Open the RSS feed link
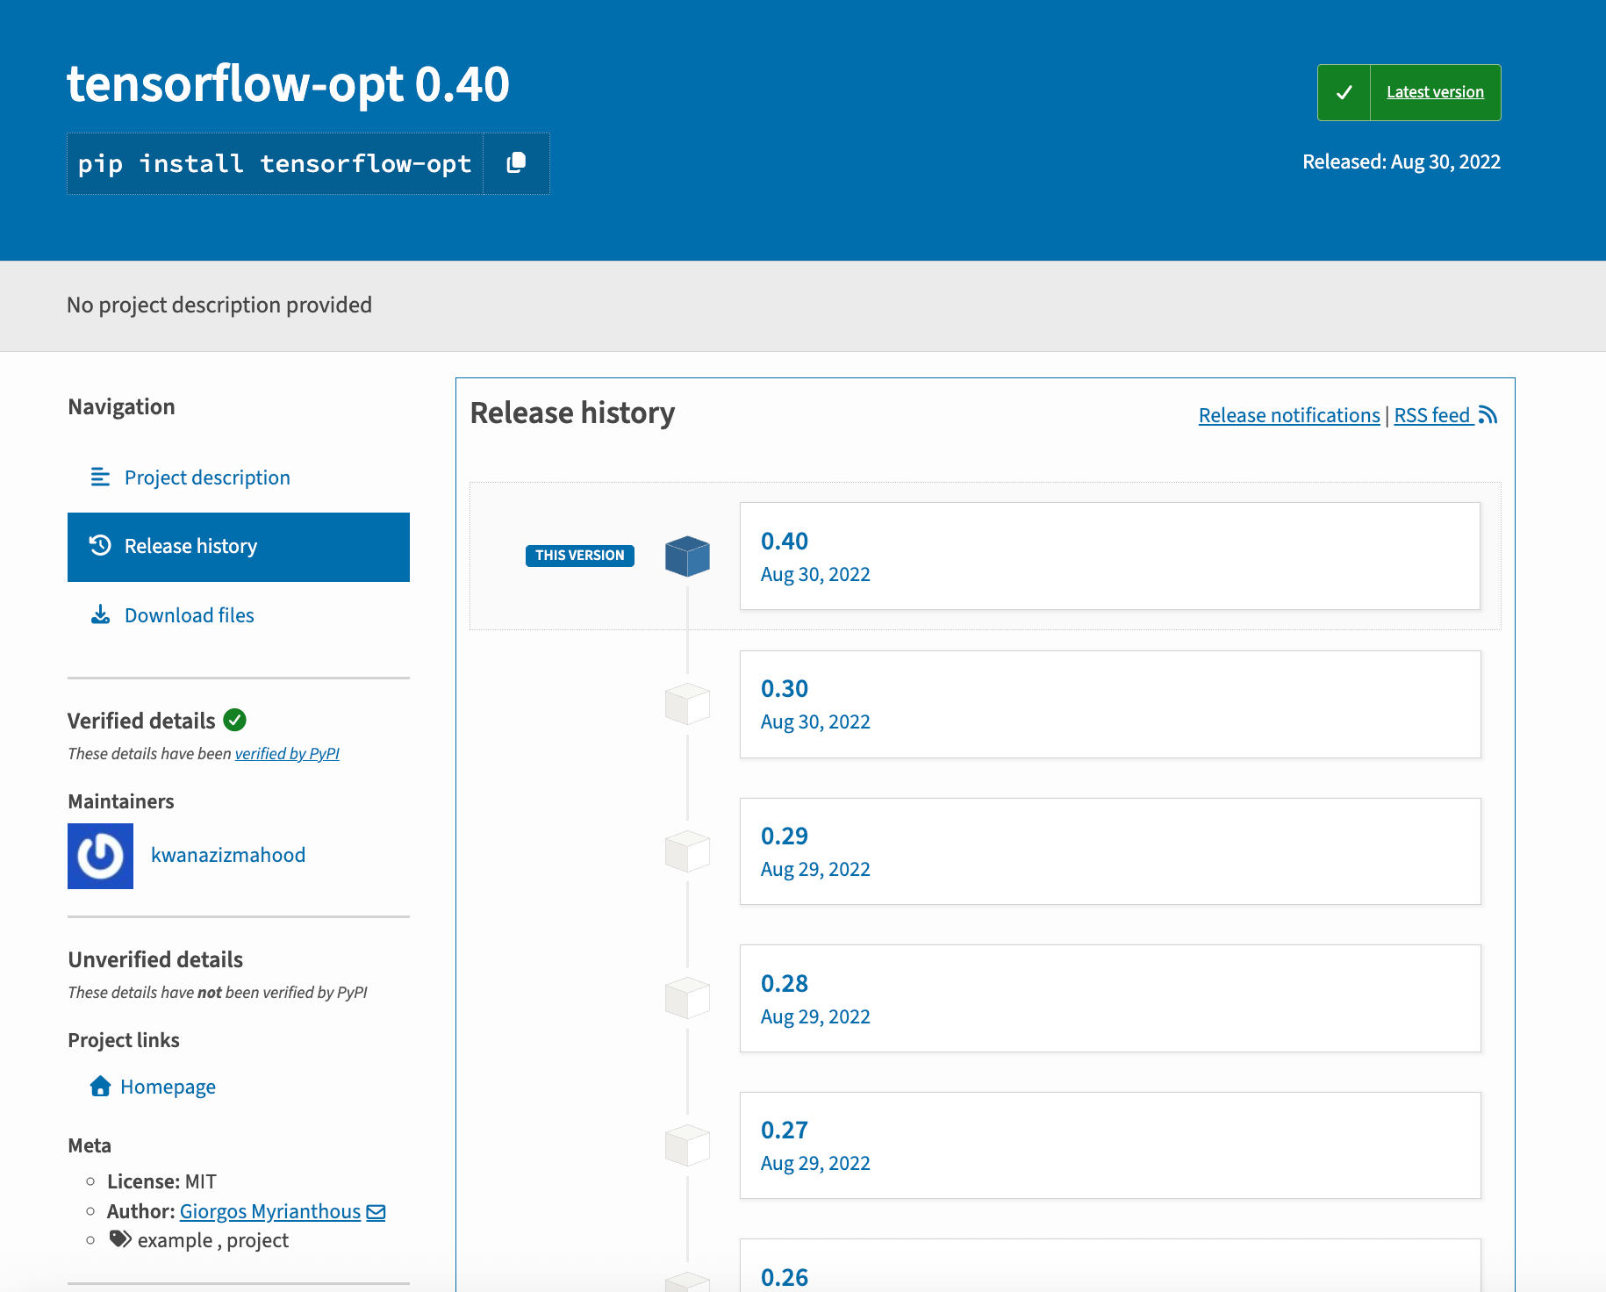This screenshot has width=1606, height=1292. tap(1432, 415)
